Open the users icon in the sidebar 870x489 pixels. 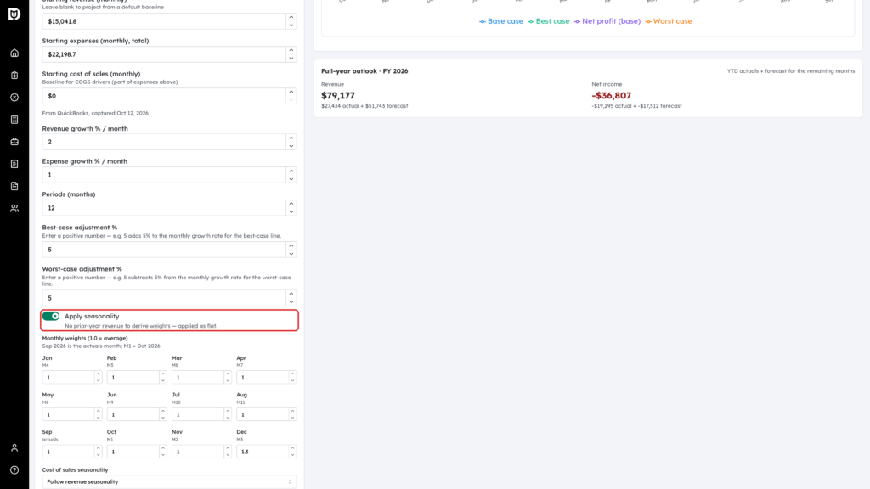click(14, 209)
